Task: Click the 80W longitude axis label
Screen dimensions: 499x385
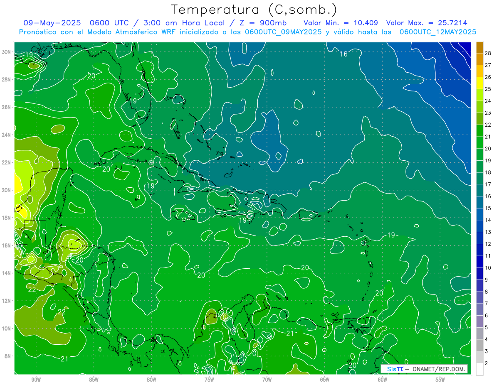Action: click(x=151, y=379)
